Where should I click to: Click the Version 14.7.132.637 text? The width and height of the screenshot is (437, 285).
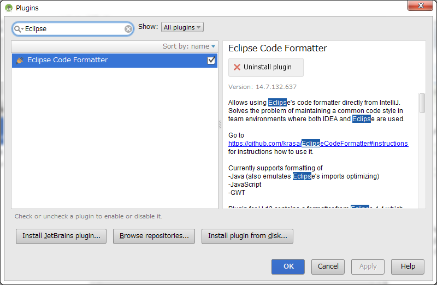(262, 87)
